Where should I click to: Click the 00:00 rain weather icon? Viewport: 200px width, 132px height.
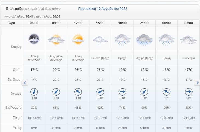[x=166, y=40]
